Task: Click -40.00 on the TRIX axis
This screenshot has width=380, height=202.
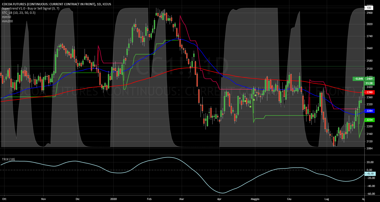Action: 370,186
